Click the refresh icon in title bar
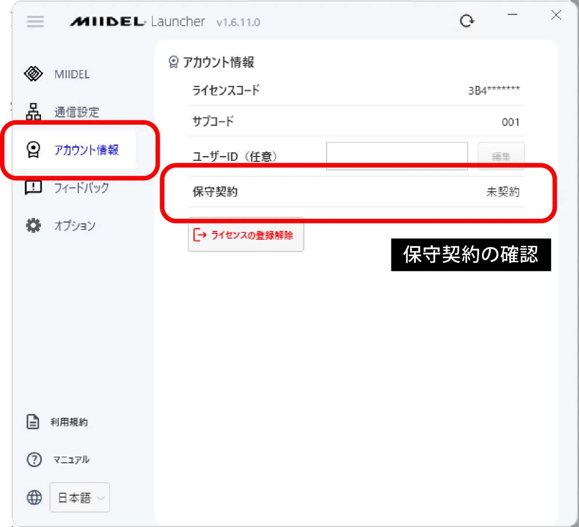The height and width of the screenshot is (527, 579). pyautogui.click(x=467, y=21)
